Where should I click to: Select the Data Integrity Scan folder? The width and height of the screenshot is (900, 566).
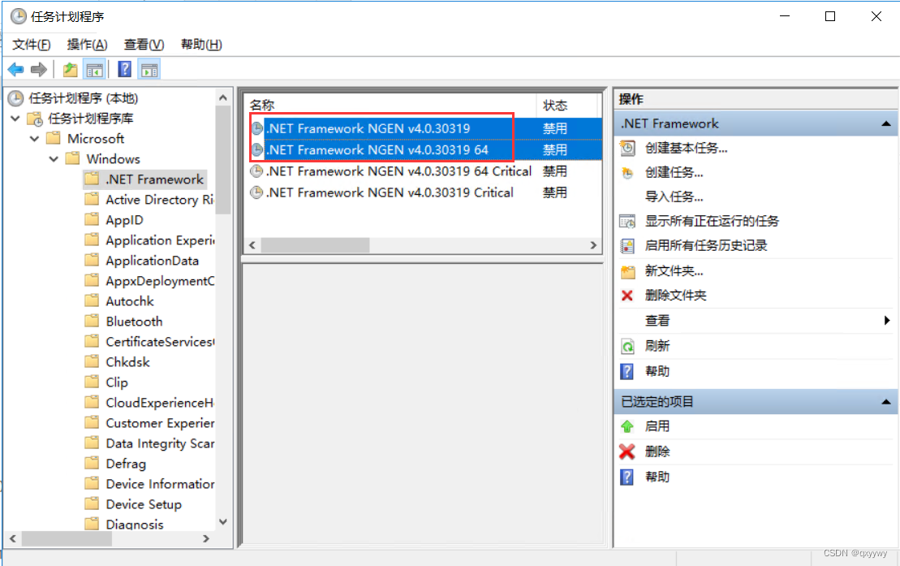(160, 443)
